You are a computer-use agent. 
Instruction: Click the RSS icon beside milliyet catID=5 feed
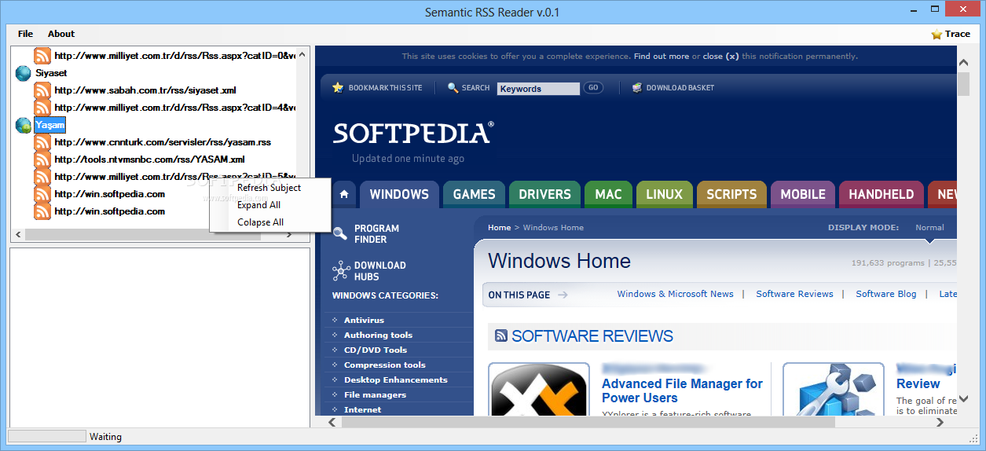pyautogui.click(x=42, y=177)
